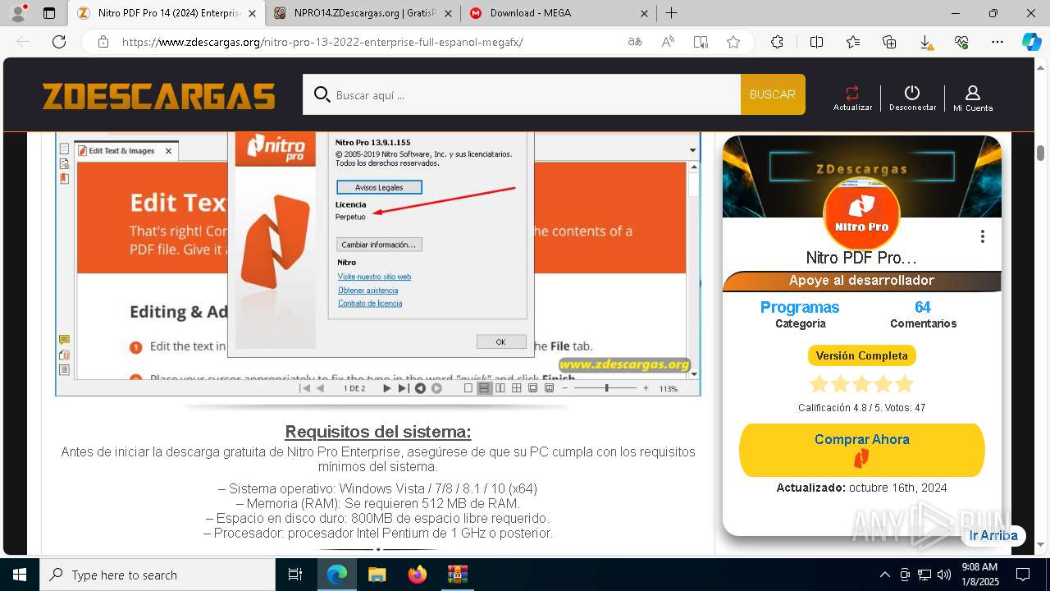Viewport: 1050px width, 591px height.
Task: Click the site lock info icon
Action: [x=103, y=42]
